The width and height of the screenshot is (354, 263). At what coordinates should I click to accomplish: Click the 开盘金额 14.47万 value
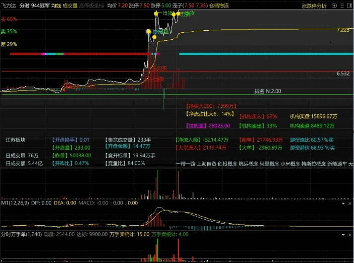coord(127,146)
